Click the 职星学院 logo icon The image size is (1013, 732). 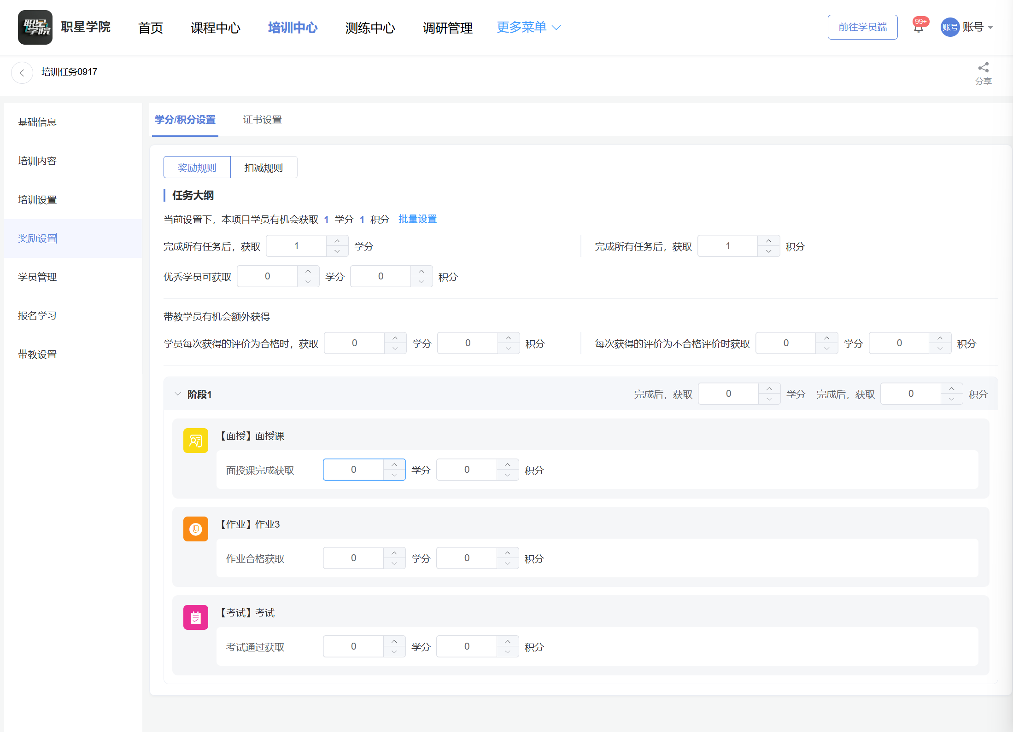[x=35, y=27]
